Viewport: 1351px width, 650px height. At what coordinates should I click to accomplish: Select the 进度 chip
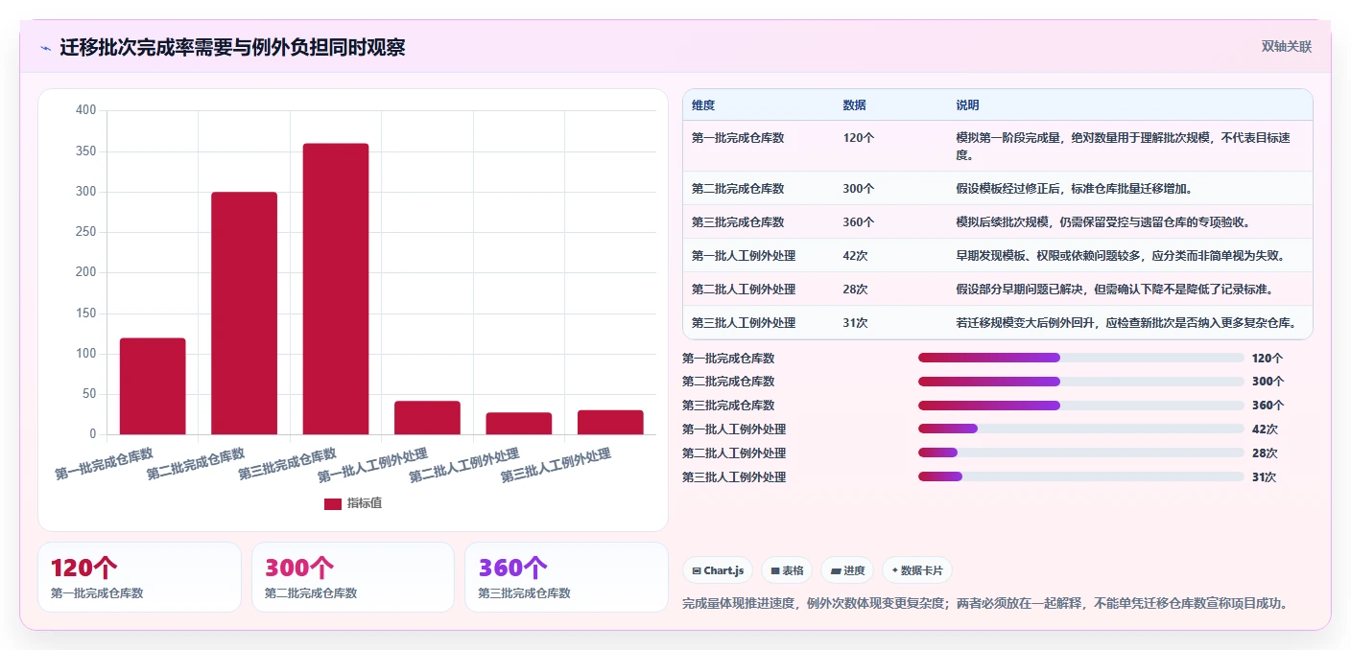point(847,570)
